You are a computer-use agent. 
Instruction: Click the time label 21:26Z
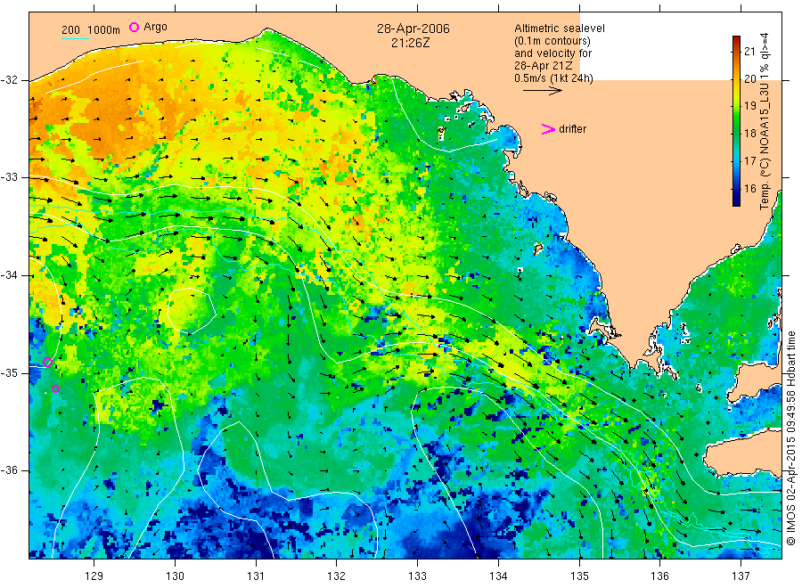[410, 43]
